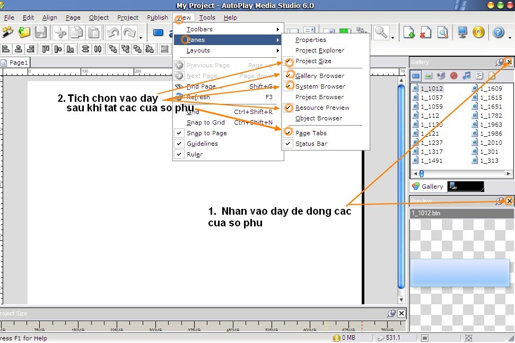Choose Object Browser in Panes submenu

(x=319, y=118)
